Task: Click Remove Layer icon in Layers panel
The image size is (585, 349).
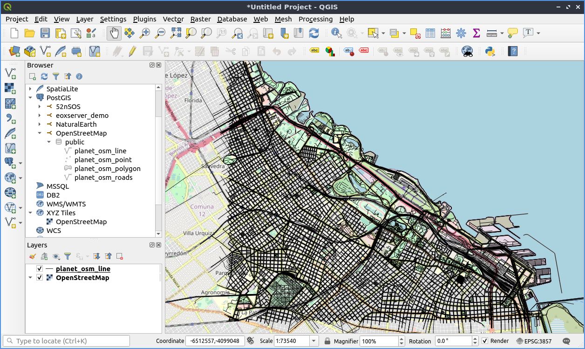Action: (x=120, y=256)
